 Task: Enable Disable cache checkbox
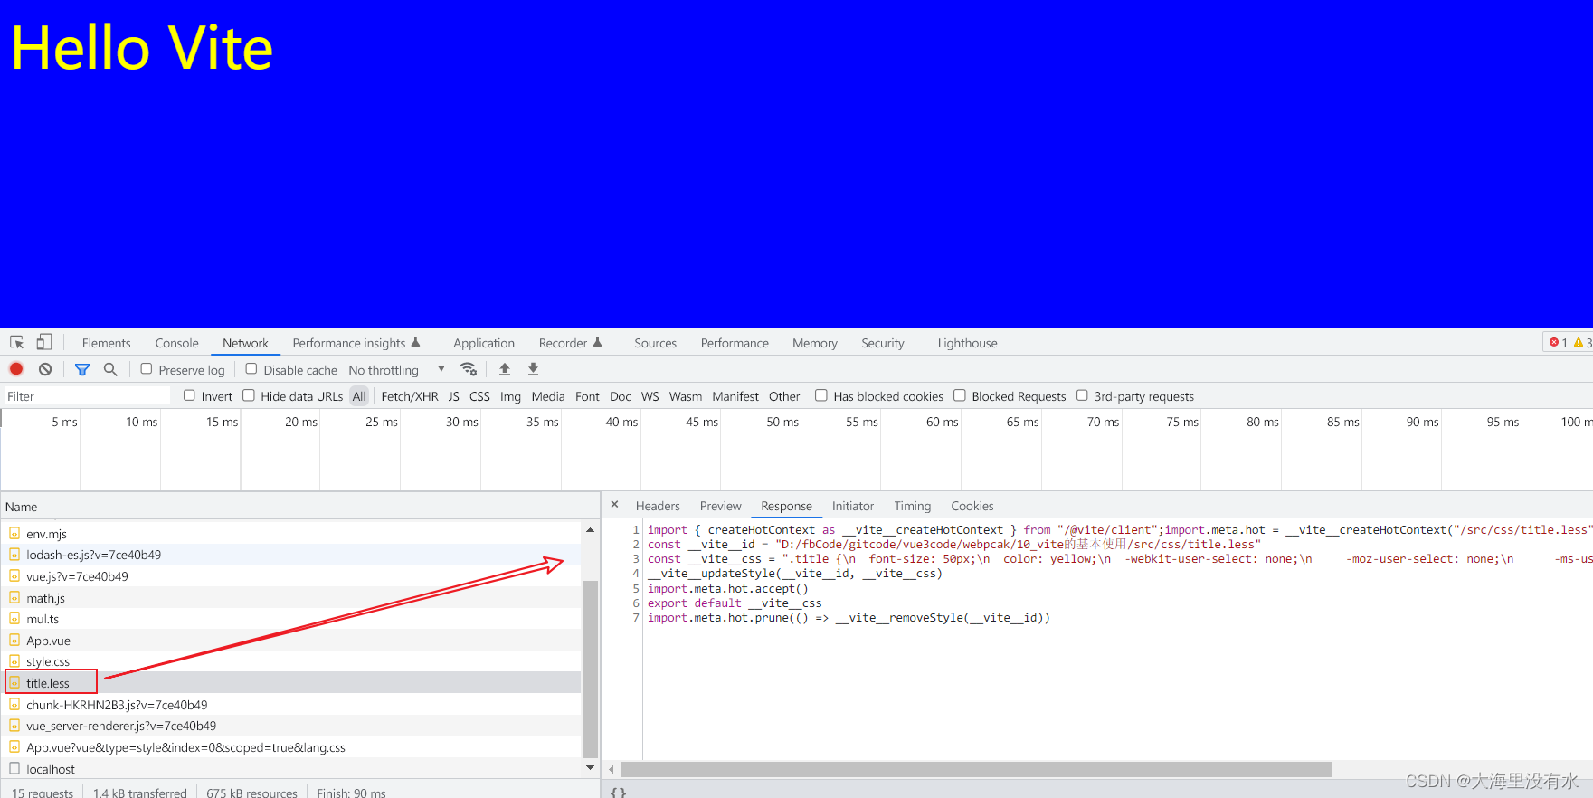point(251,369)
